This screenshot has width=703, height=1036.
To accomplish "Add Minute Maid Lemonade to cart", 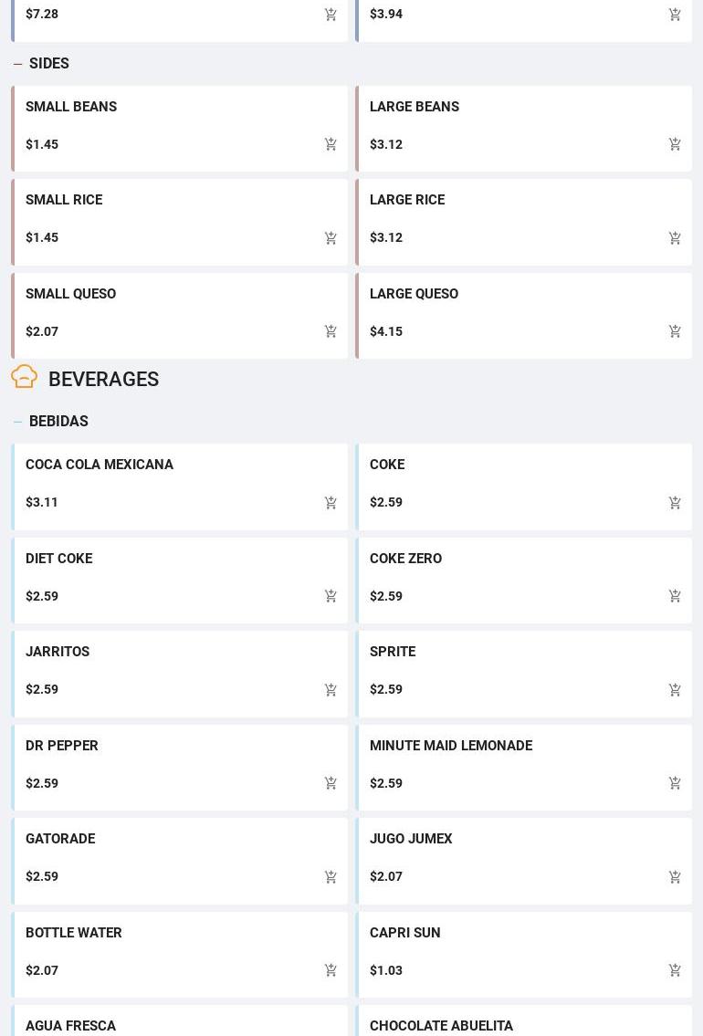I will pos(675,783).
